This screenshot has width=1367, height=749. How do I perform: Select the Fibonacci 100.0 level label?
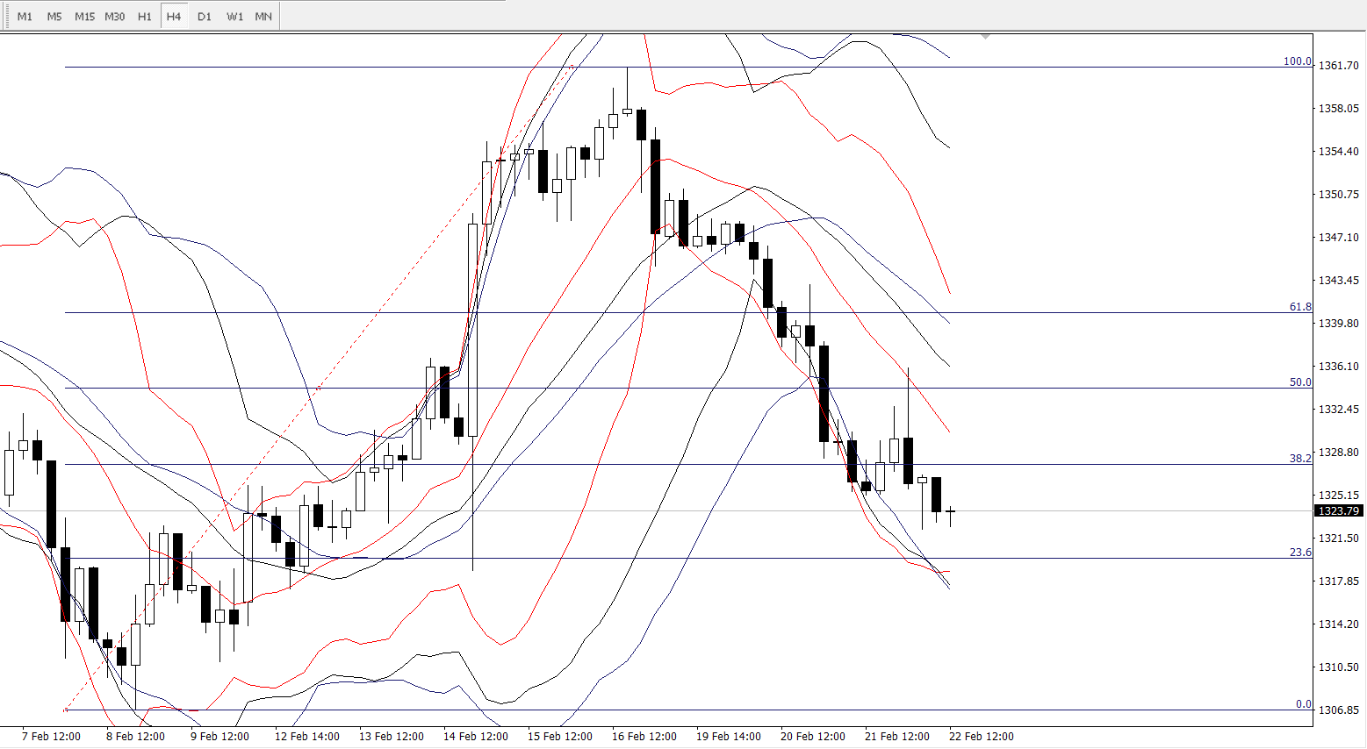[1297, 61]
